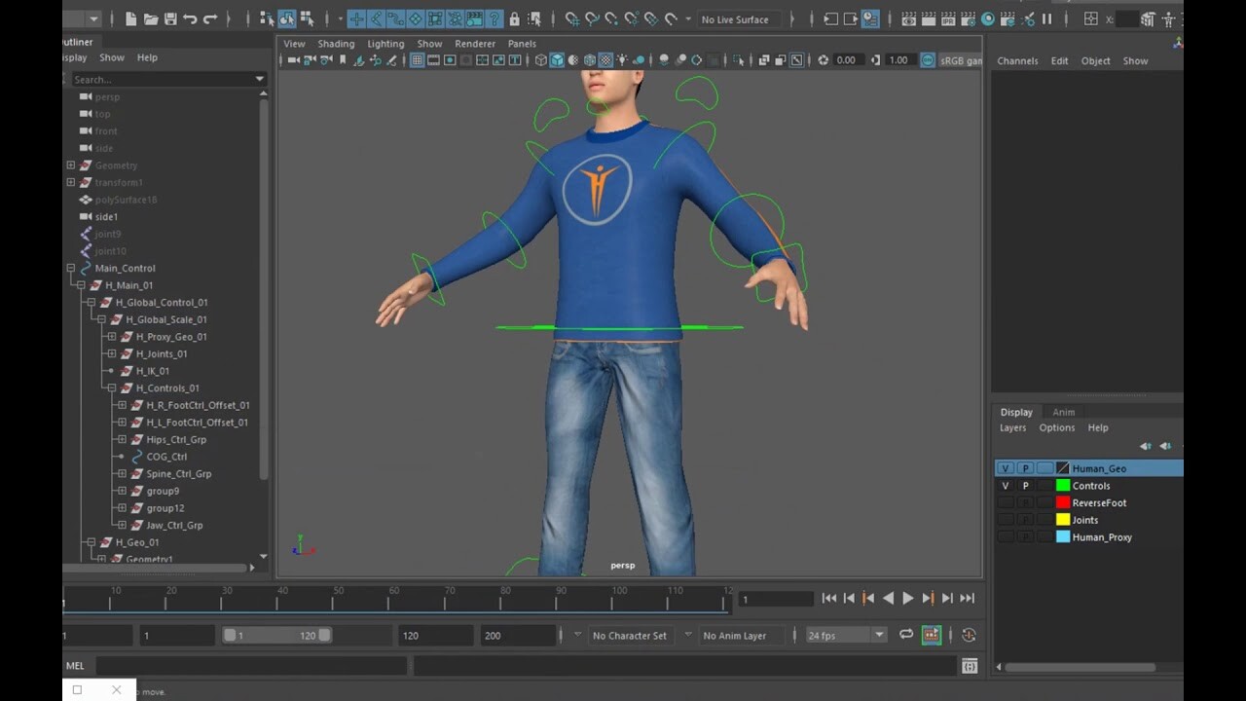Click the Undo arrow icon

point(190,18)
